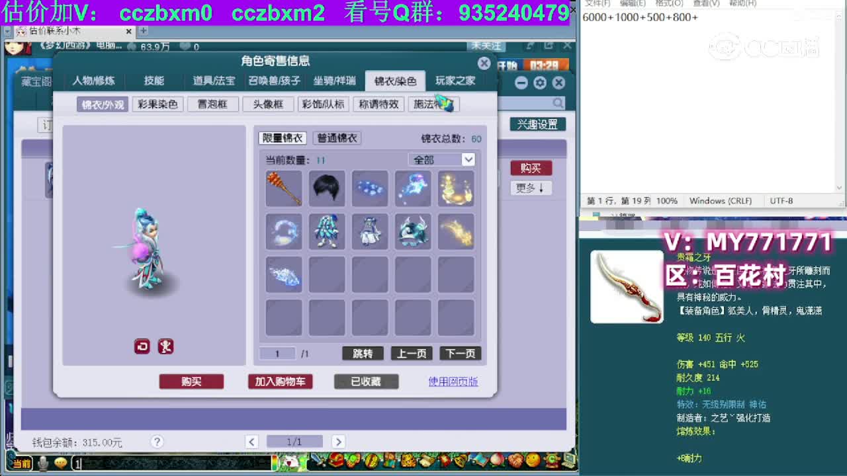Select the 彩饰/队标 sub-tab
The width and height of the screenshot is (847, 476).
(323, 104)
